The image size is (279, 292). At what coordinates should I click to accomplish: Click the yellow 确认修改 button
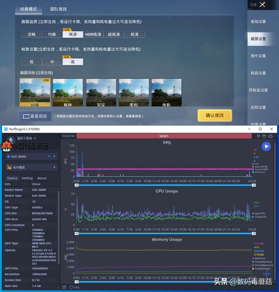tap(215, 115)
